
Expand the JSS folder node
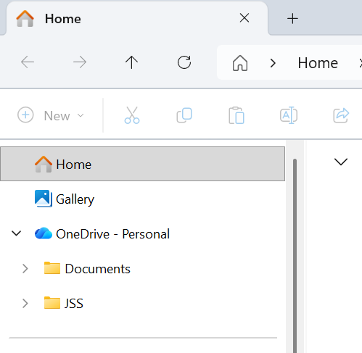click(25, 303)
